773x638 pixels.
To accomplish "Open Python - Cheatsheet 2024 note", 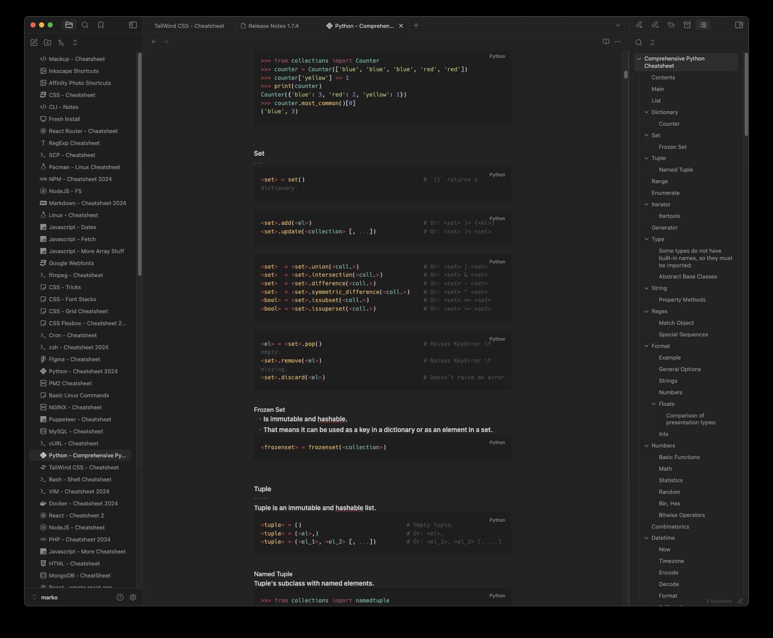I will (80, 371).
